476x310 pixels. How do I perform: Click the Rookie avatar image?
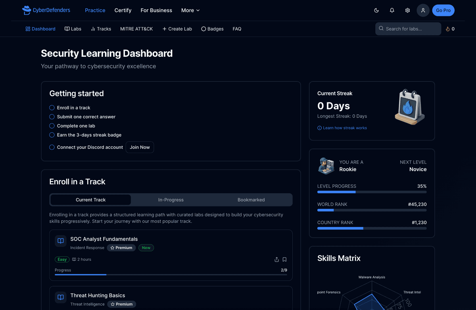click(326, 166)
